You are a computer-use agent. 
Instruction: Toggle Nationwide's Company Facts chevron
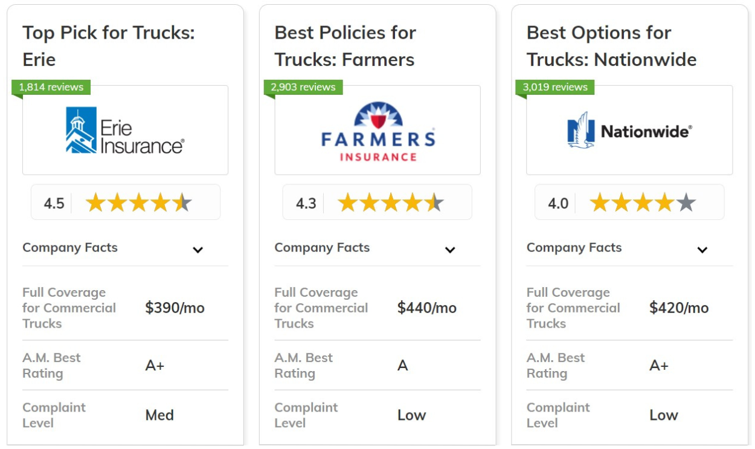coord(702,250)
